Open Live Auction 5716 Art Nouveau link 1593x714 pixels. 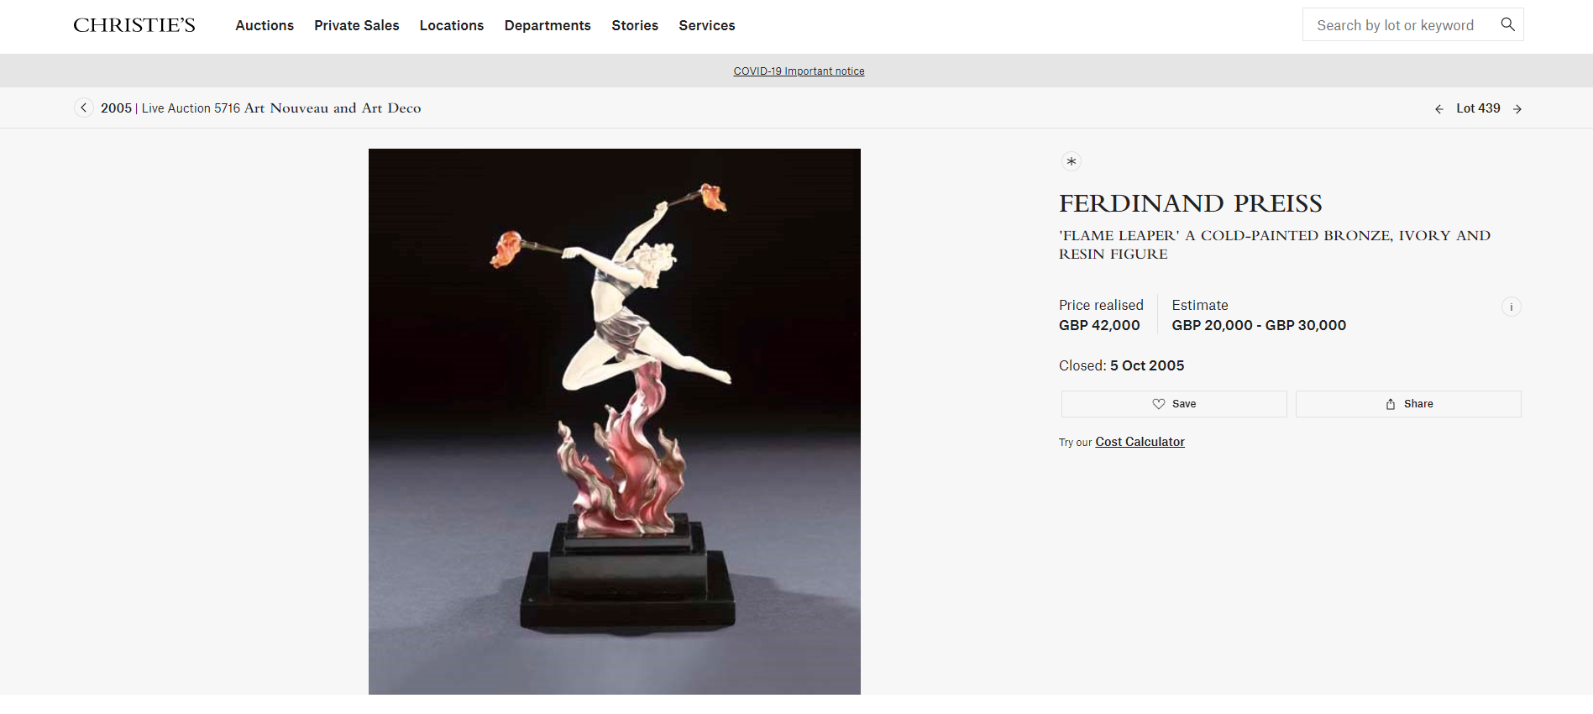281,108
